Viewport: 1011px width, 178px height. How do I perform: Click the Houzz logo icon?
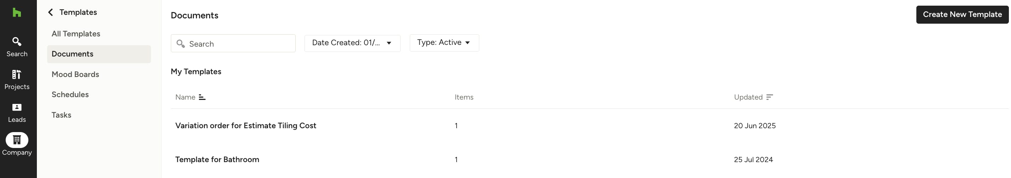pos(17,12)
